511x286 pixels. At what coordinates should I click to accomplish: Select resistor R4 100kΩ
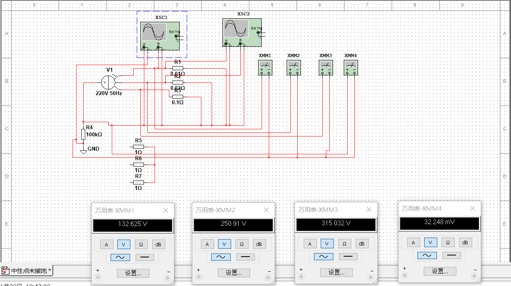click(x=83, y=134)
